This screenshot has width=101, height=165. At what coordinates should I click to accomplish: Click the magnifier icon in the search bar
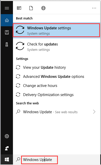click(18, 159)
